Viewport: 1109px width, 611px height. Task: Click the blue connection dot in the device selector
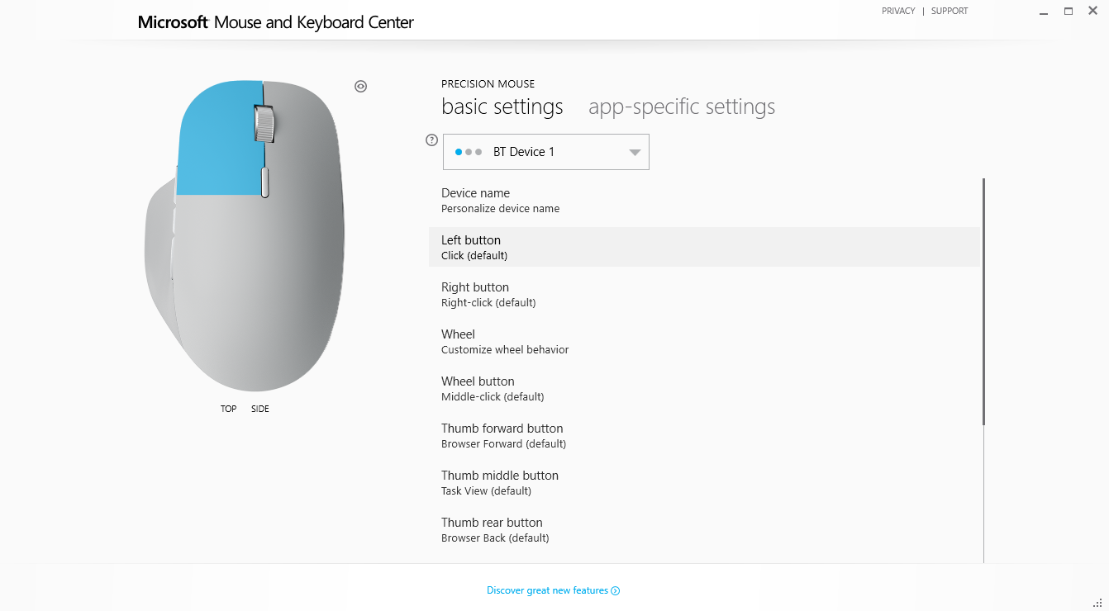[459, 152]
